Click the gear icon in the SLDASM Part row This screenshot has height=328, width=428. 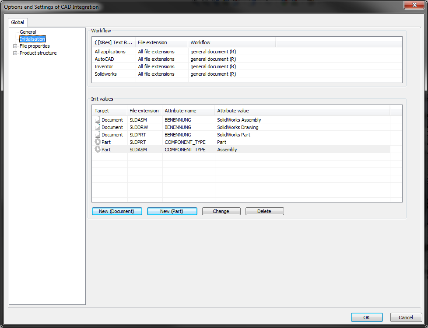click(x=98, y=149)
